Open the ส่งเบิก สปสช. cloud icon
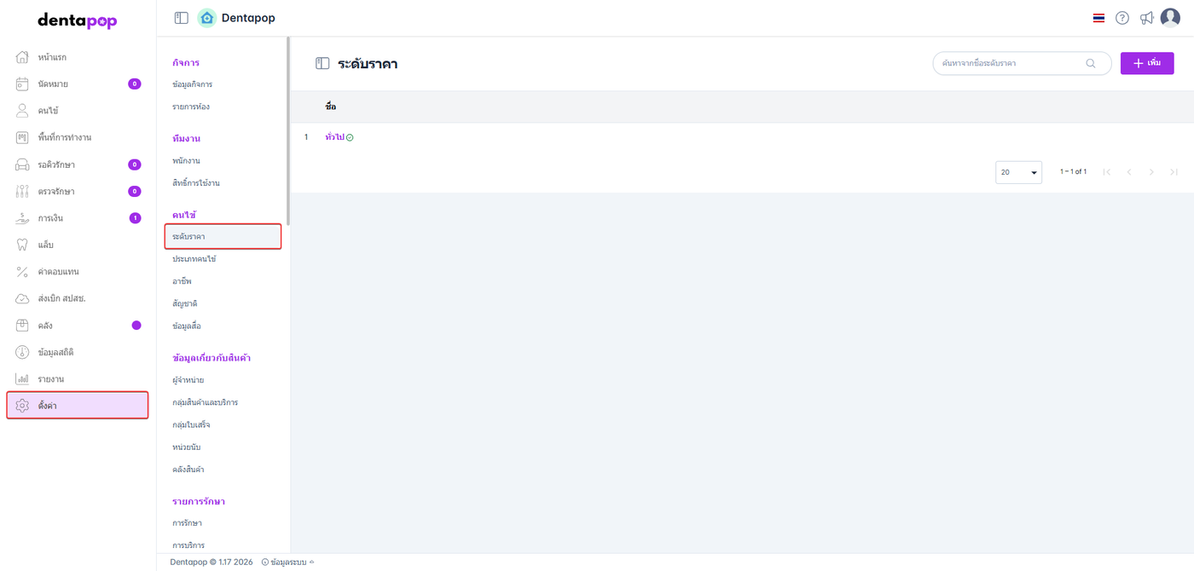 [x=23, y=298]
